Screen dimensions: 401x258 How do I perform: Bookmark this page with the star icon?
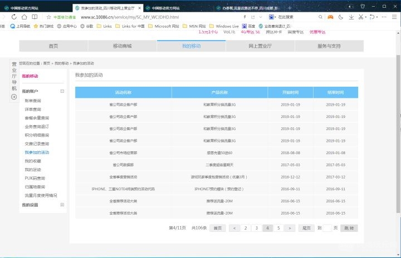[49, 17]
